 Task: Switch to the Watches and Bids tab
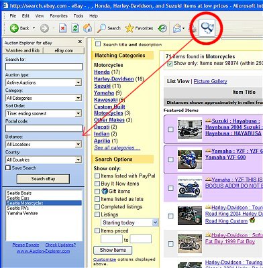[x=23, y=51]
